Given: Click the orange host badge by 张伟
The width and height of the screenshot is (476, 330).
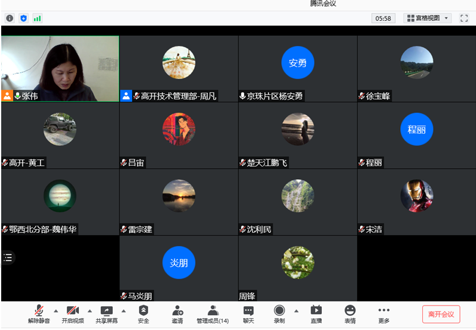Looking at the screenshot, I should coord(7,96).
